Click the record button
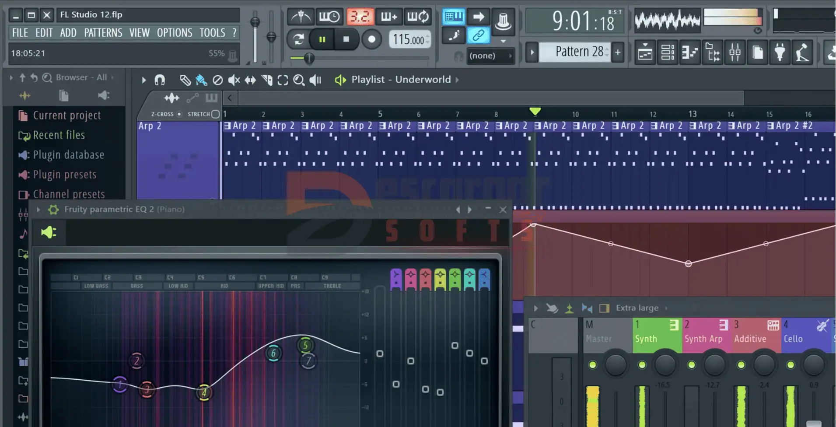The width and height of the screenshot is (836, 427). (x=371, y=39)
